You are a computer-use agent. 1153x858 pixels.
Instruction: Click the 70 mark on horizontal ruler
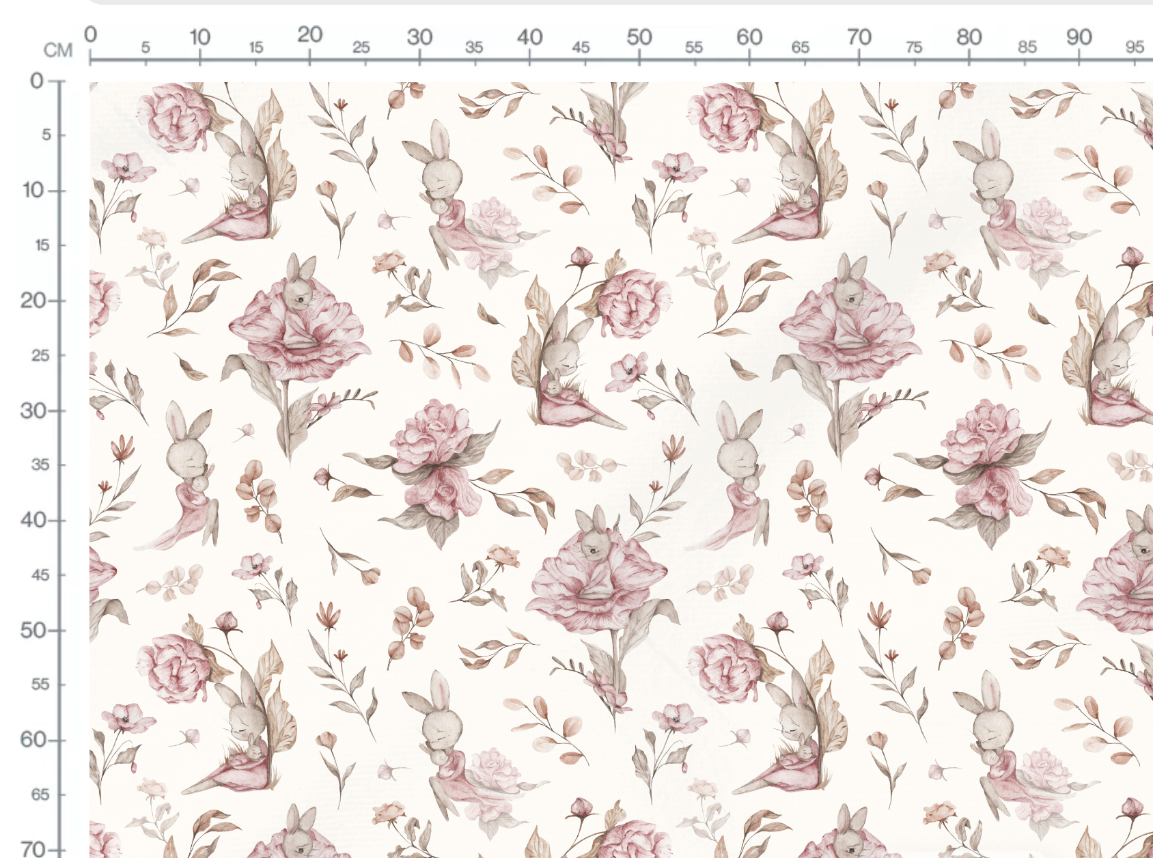pyautogui.click(x=859, y=37)
